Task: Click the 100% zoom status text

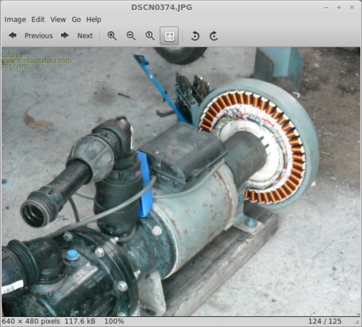Action: pyautogui.click(x=115, y=321)
